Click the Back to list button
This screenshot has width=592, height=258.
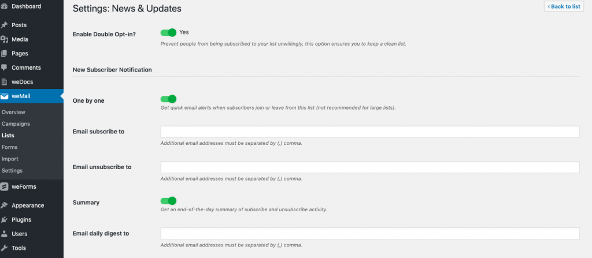coord(564,6)
